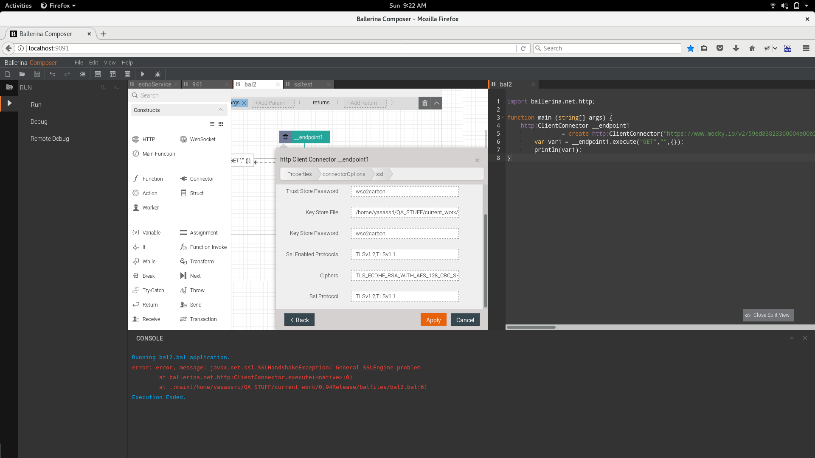815x458 pixels.
Task: Collapse the main function panel
Action: [x=436, y=103]
